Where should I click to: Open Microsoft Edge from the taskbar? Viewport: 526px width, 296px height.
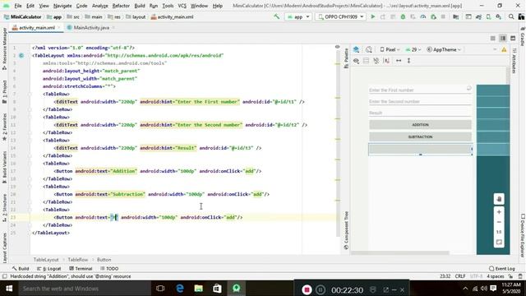click(x=180, y=289)
